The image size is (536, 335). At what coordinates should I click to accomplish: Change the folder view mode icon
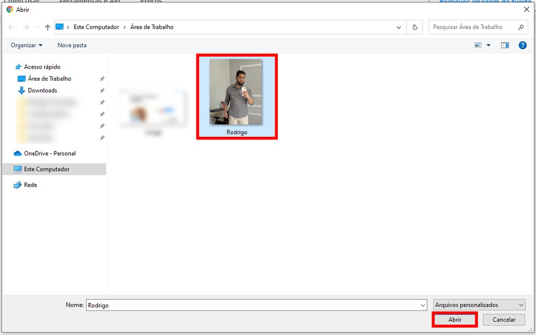pyautogui.click(x=477, y=45)
